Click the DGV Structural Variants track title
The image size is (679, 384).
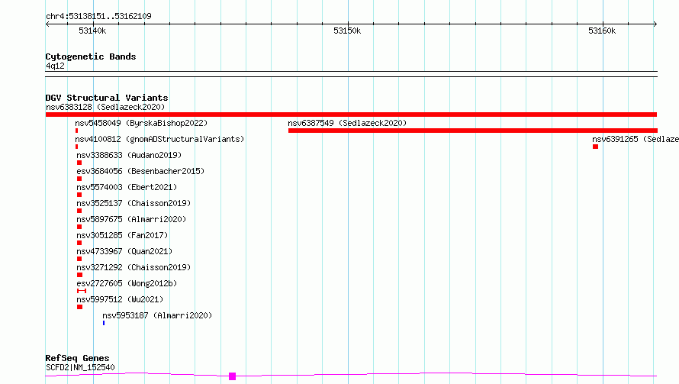coord(107,98)
